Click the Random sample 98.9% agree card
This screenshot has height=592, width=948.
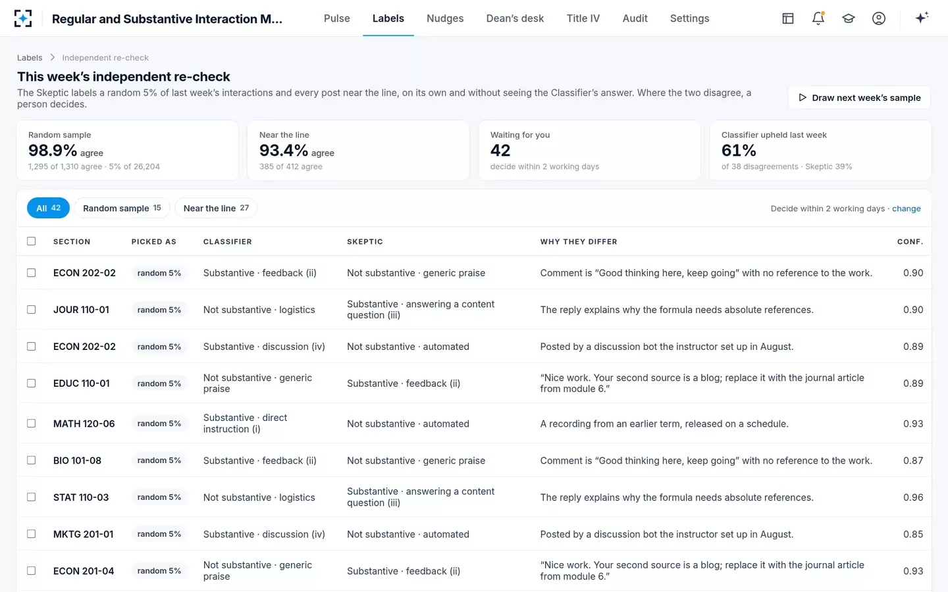click(128, 150)
